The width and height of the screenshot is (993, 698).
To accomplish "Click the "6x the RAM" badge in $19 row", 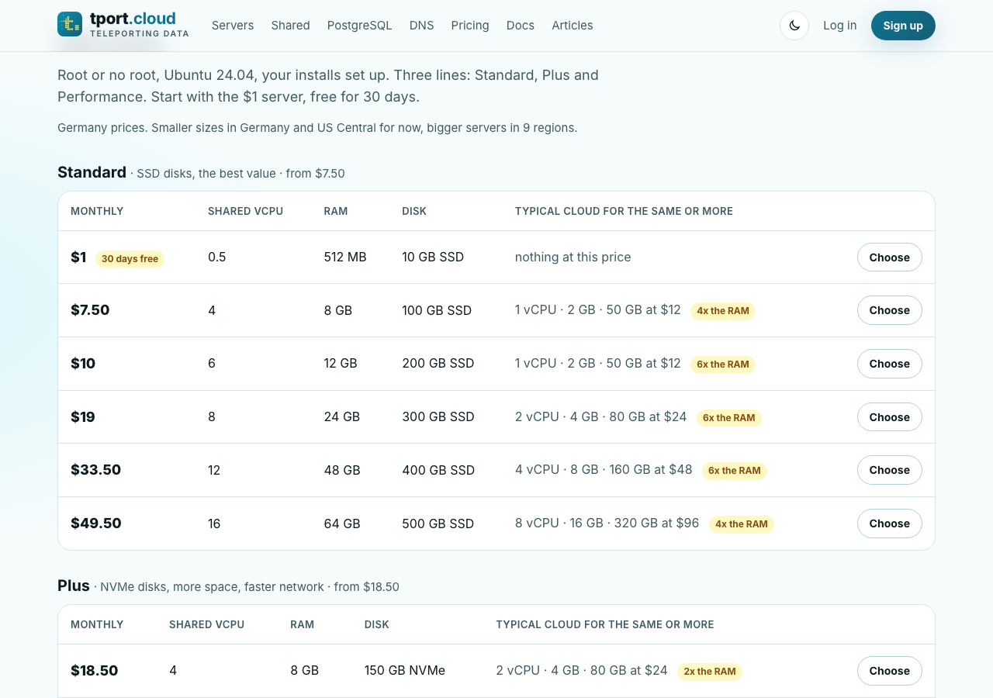I will (x=729, y=418).
